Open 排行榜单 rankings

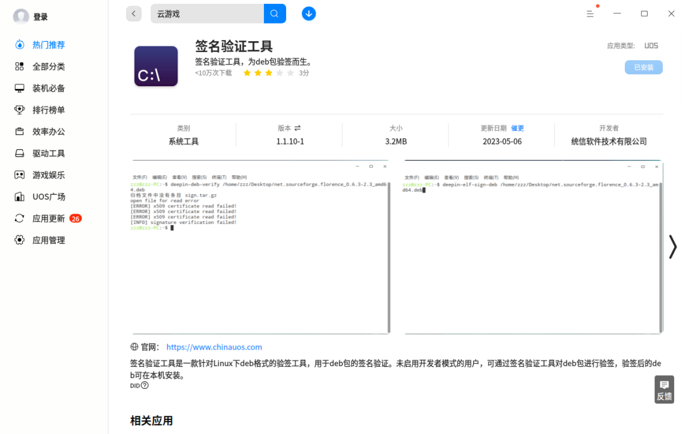point(48,110)
